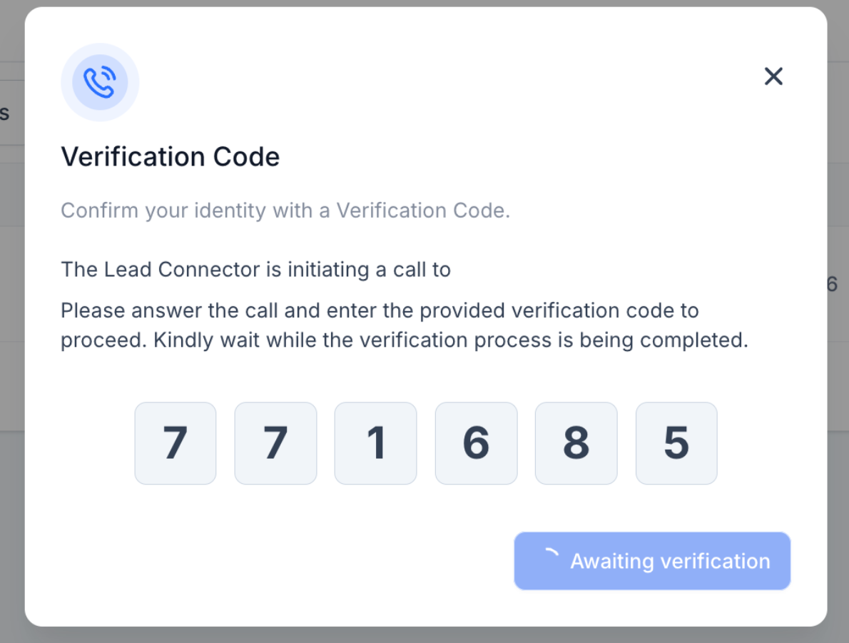
Task: Focus the first code digit box
Action: pyautogui.click(x=176, y=443)
